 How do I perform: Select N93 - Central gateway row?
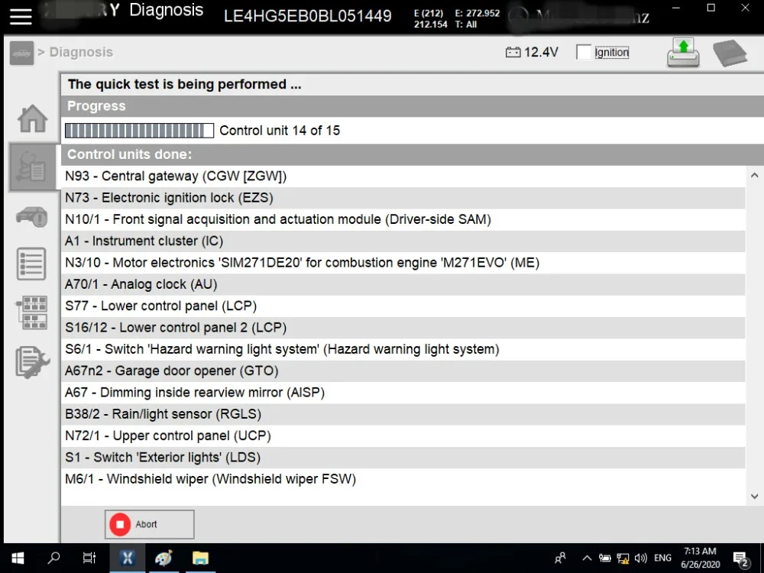coord(403,176)
